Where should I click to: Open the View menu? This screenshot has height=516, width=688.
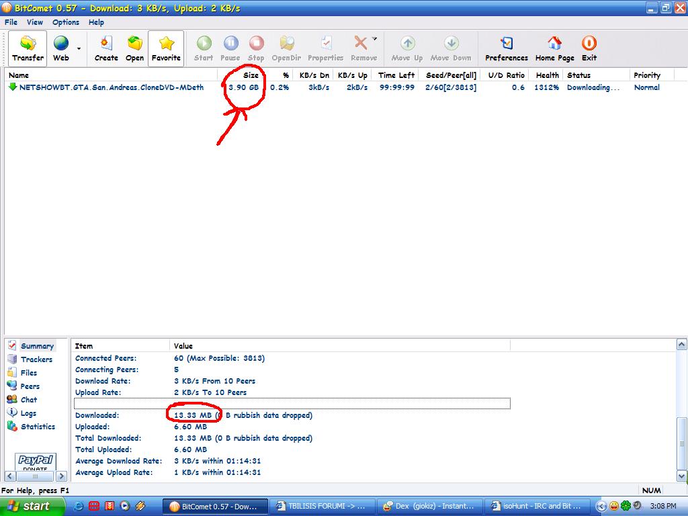[x=35, y=22]
